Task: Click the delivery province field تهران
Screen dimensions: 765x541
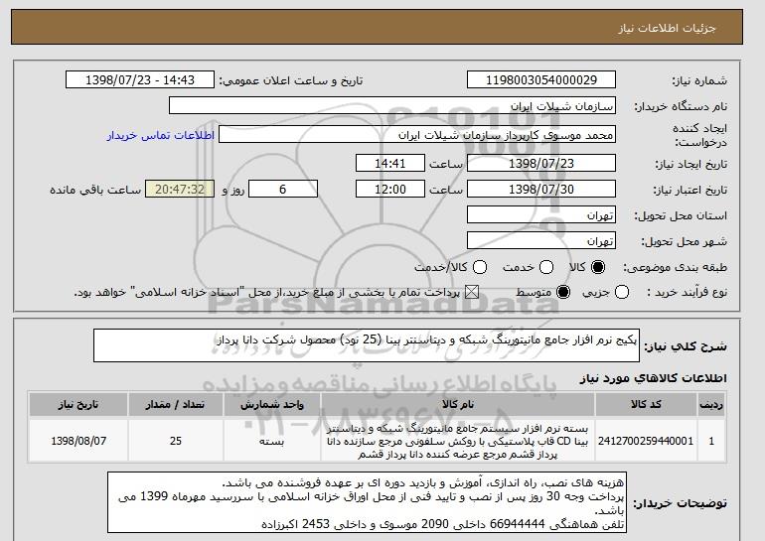Action: (541, 215)
